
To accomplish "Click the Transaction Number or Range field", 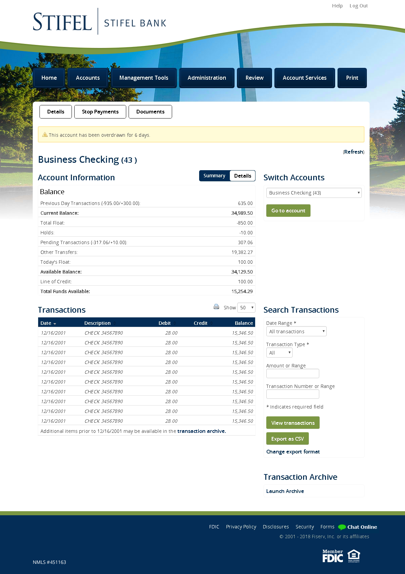I will (293, 394).
